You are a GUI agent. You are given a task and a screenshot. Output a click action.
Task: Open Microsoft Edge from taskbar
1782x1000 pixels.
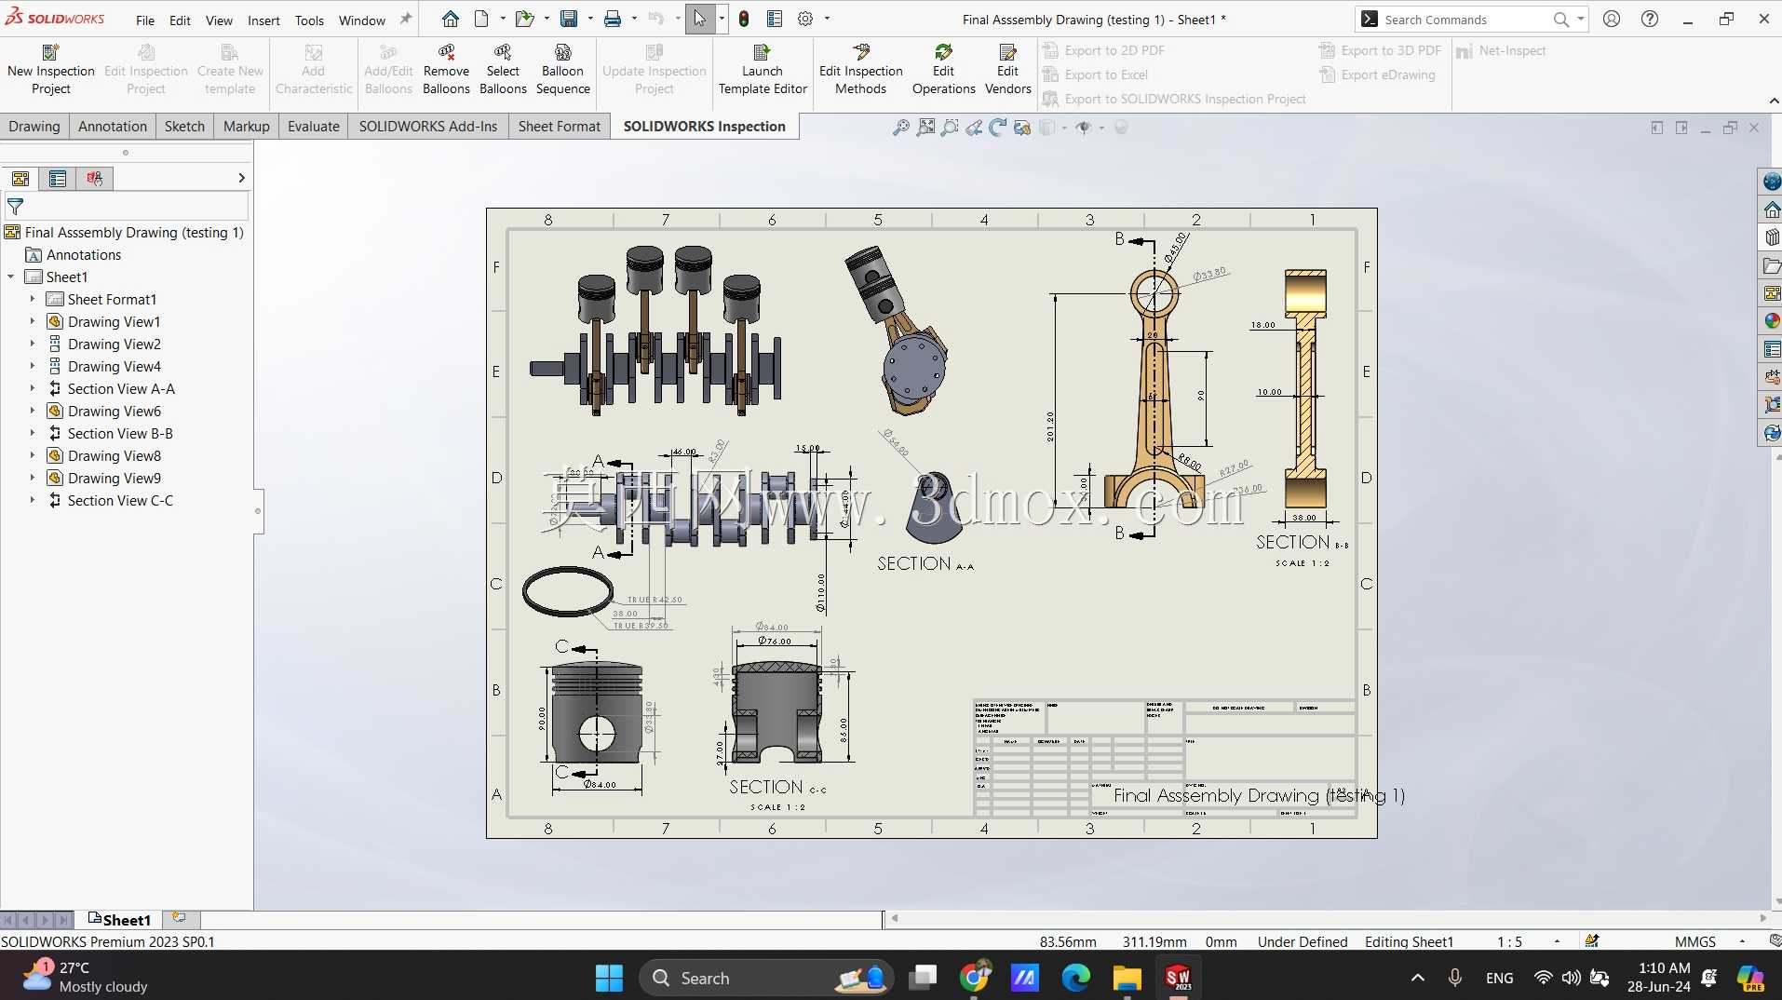tap(1076, 978)
